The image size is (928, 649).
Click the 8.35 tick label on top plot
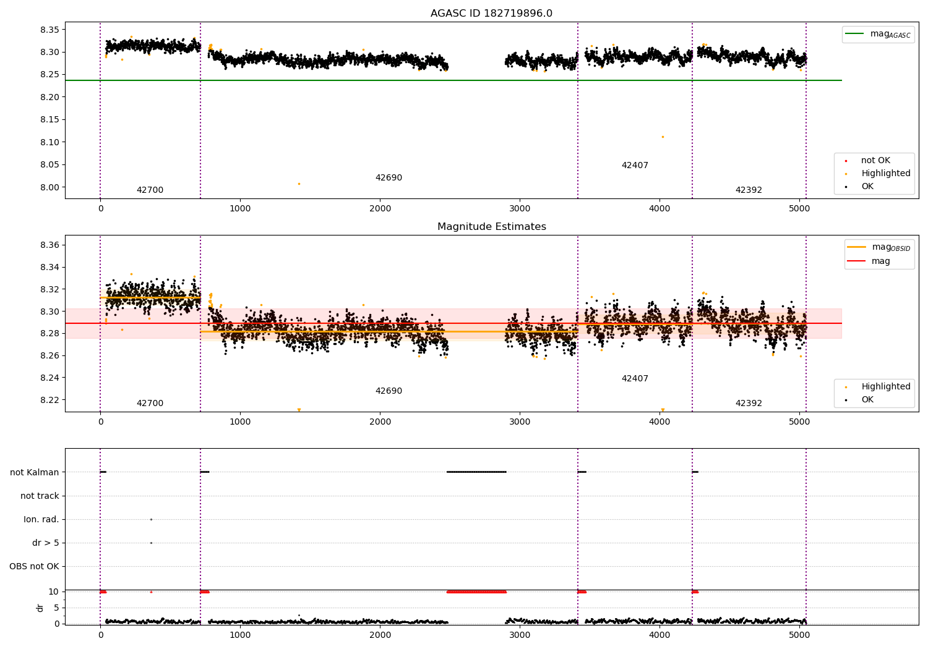(x=49, y=30)
